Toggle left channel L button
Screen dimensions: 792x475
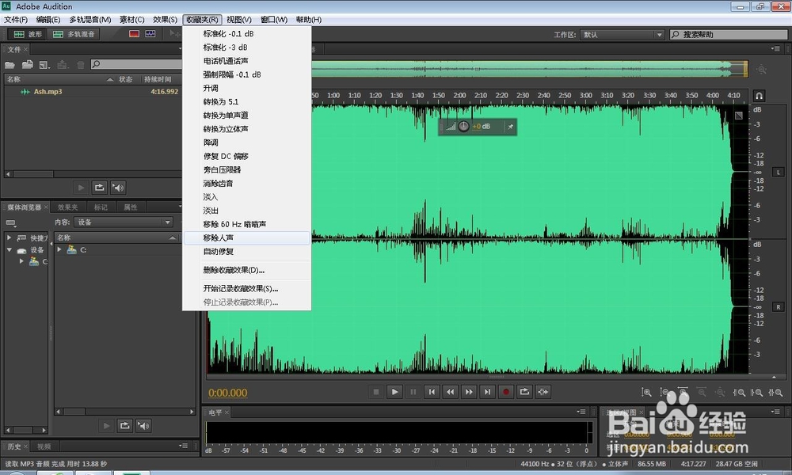tap(779, 172)
